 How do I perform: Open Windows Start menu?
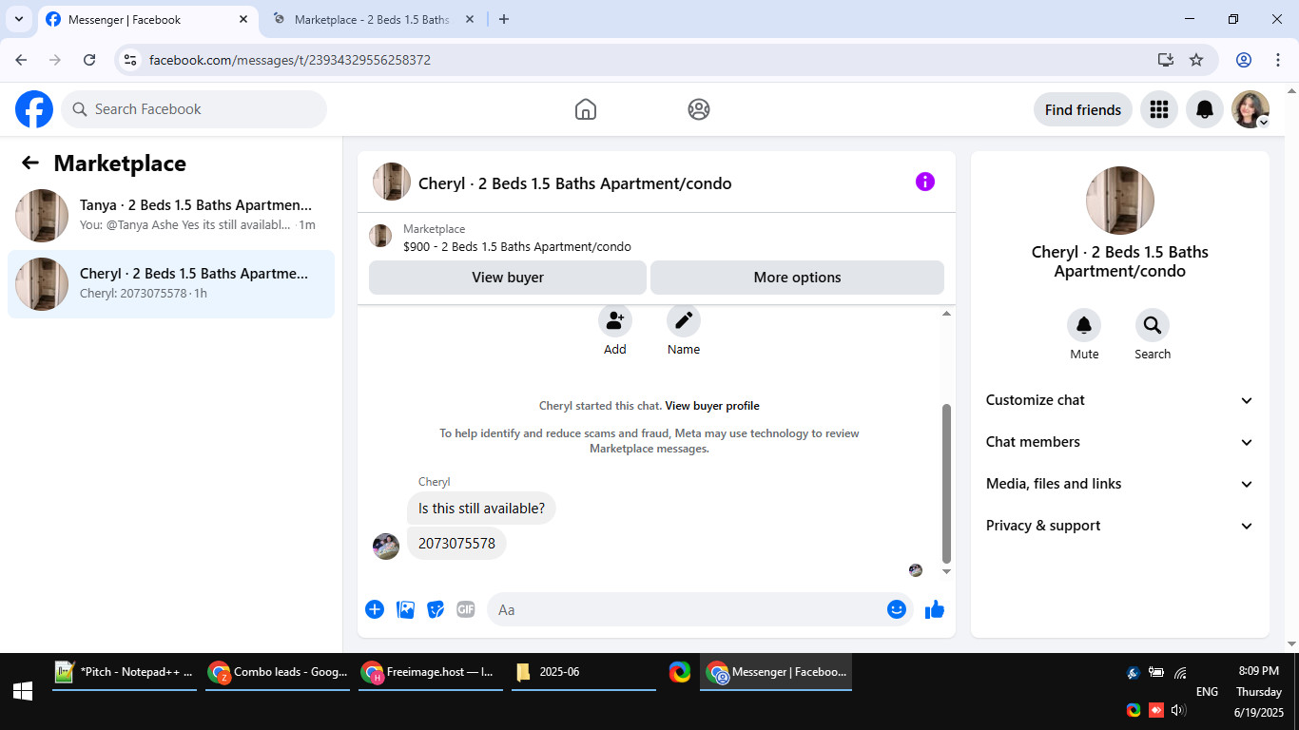click(23, 691)
